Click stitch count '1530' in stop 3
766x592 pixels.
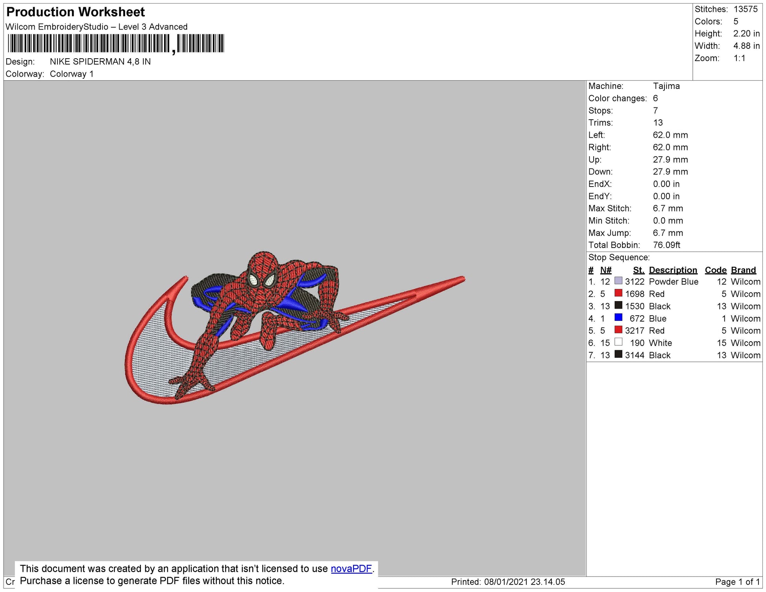pos(635,306)
